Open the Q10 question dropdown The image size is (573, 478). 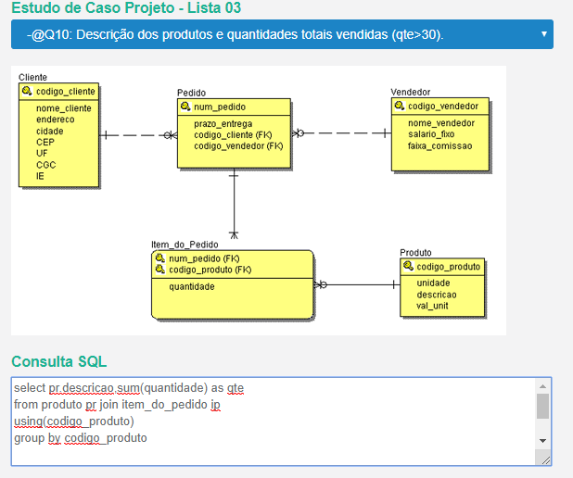[x=282, y=34]
